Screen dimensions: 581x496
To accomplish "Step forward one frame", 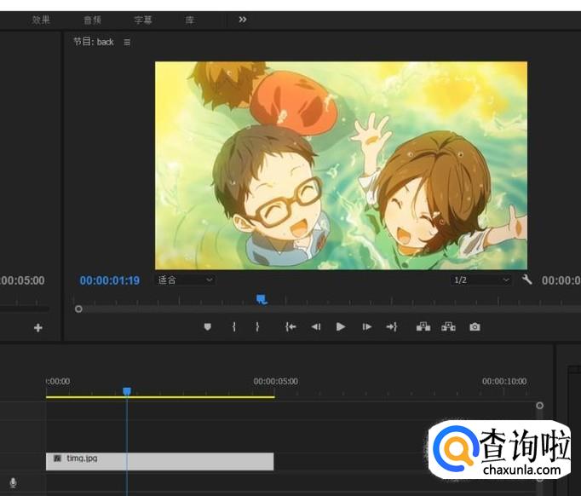I will pos(367,326).
